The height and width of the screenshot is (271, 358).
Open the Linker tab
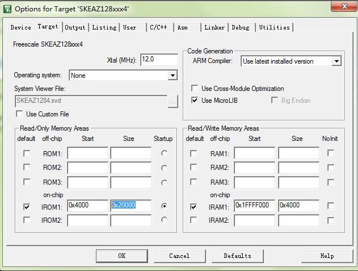pos(214,27)
